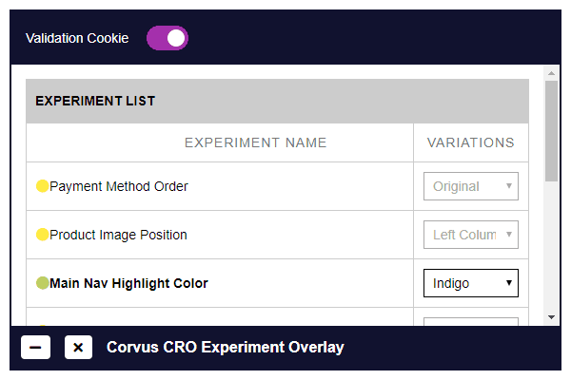Click the scrollbar up arrow
This screenshot has height=380, width=571.
click(551, 73)
